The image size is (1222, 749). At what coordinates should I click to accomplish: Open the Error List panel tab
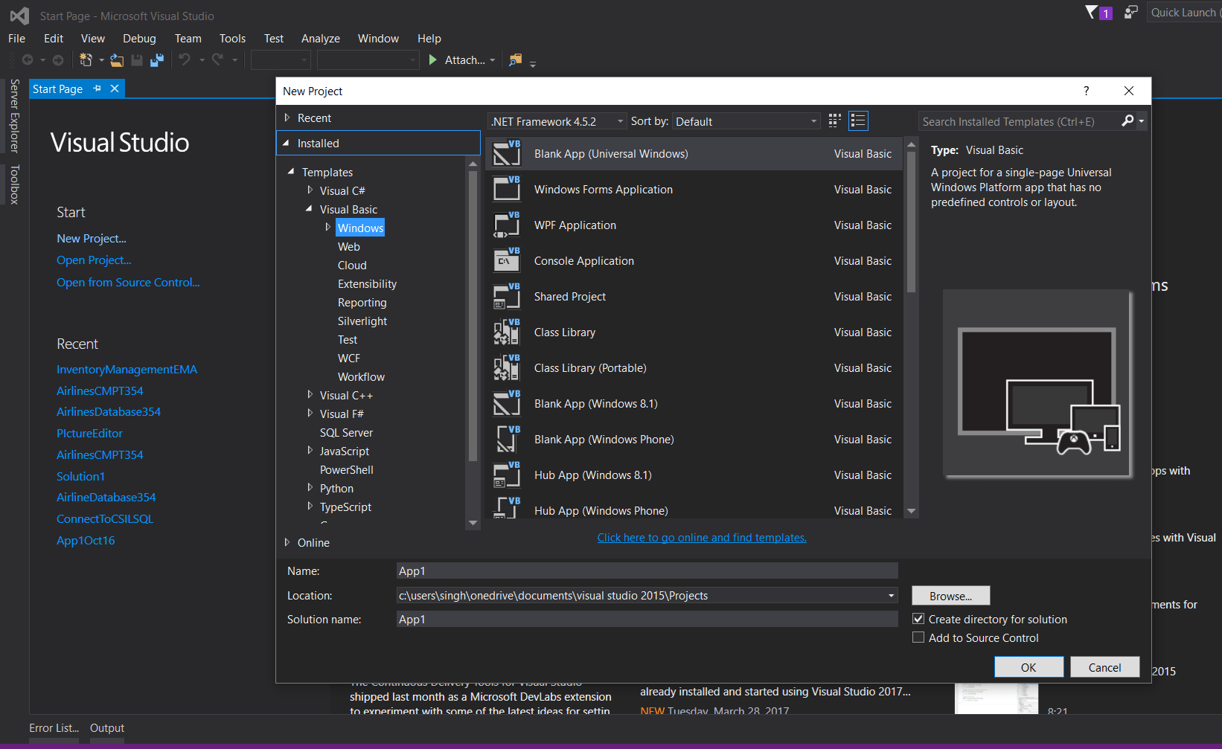pos(54,728)
